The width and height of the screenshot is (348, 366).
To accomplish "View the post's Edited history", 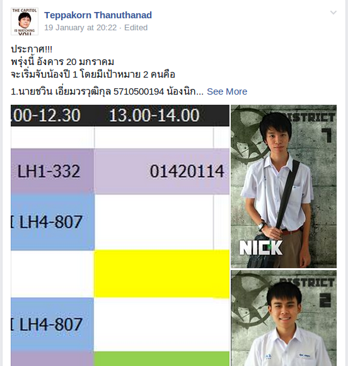I will pos(136,28).
